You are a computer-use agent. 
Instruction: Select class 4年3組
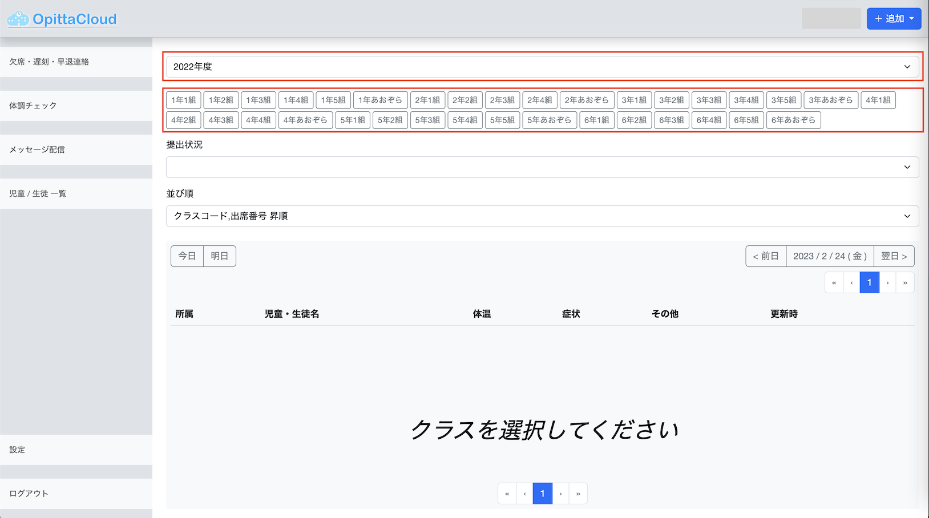point(221,120)
